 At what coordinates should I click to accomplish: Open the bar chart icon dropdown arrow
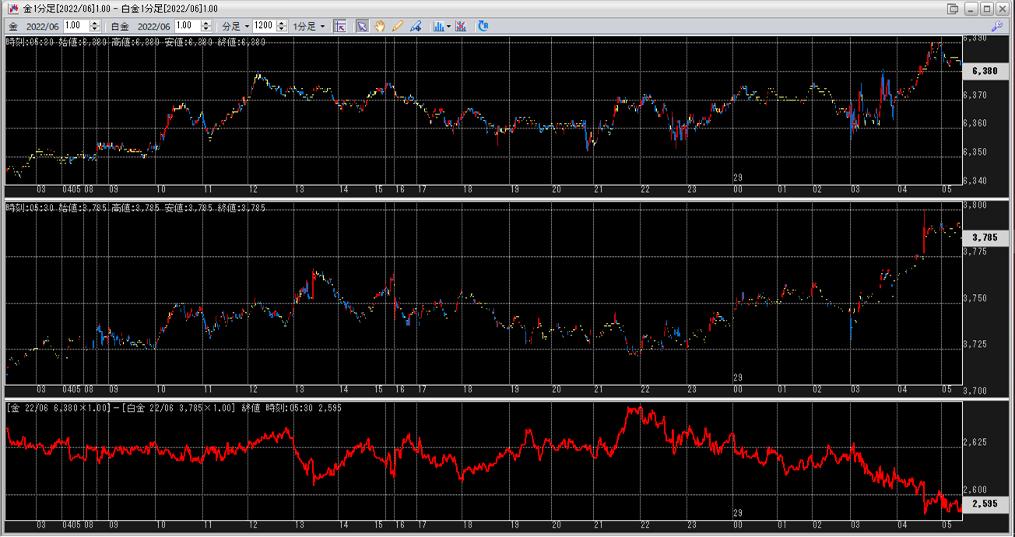[449, 26]
